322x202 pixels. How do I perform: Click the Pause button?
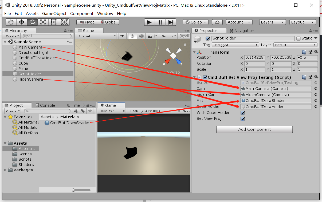(160, 22)
